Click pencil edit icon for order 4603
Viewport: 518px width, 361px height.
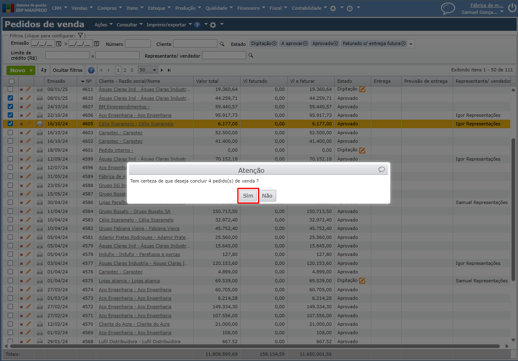point(28,133)
